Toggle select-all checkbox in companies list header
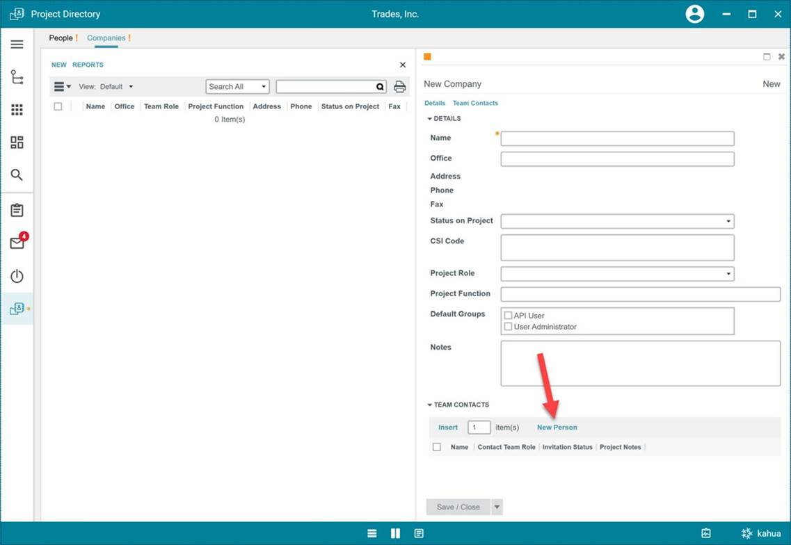Screen dimensions: 791x545 click(x=58, y=106)
